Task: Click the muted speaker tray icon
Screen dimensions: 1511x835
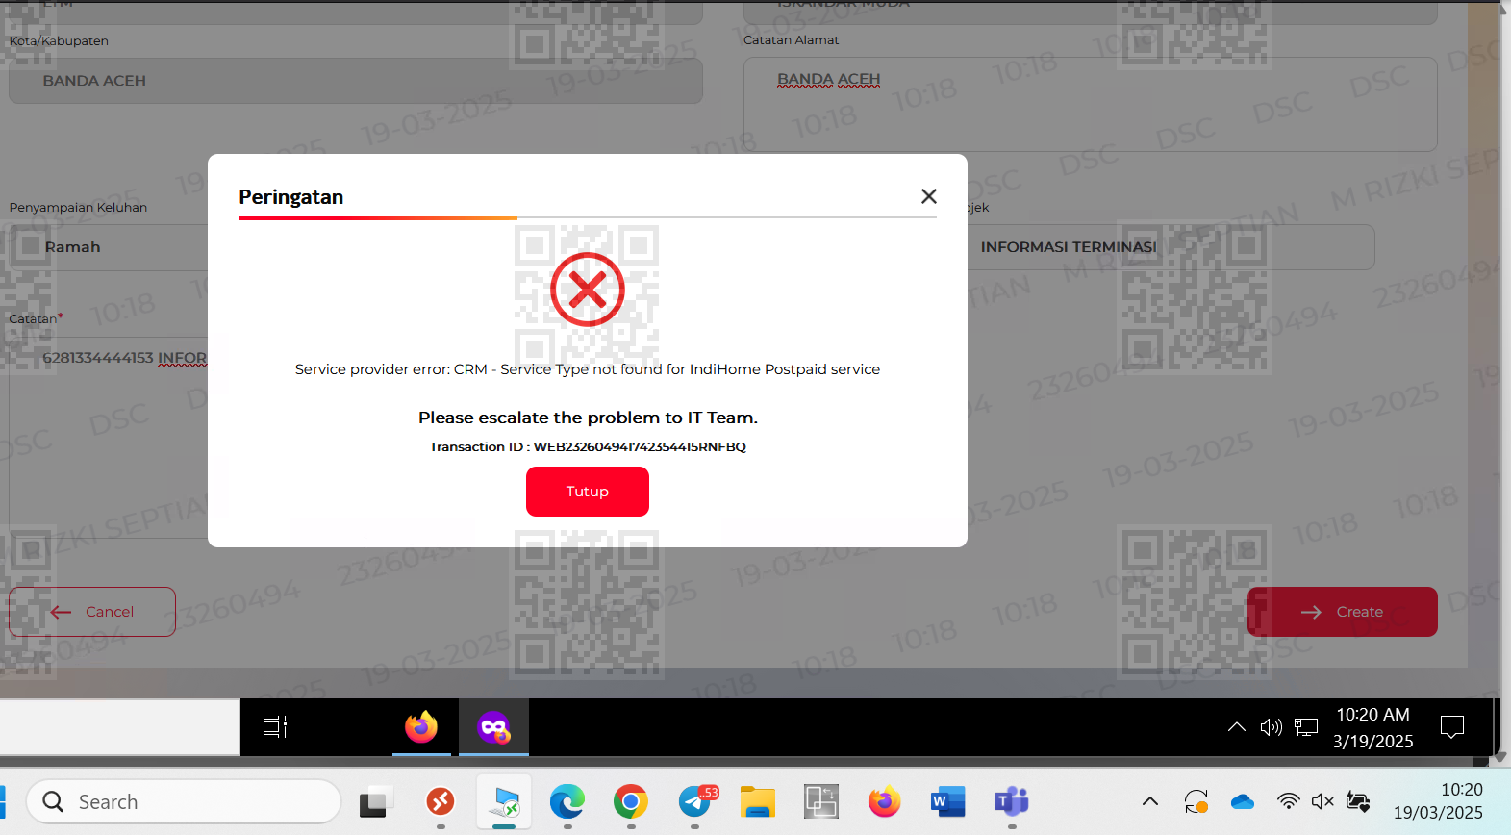Action: click(1323, 801)
